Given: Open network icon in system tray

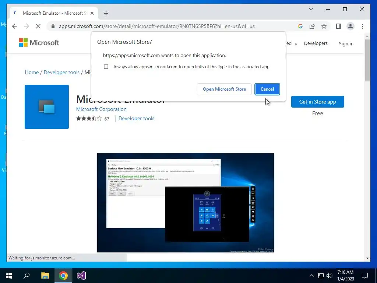Looking at the screenshot, I should tap(321, 276).
